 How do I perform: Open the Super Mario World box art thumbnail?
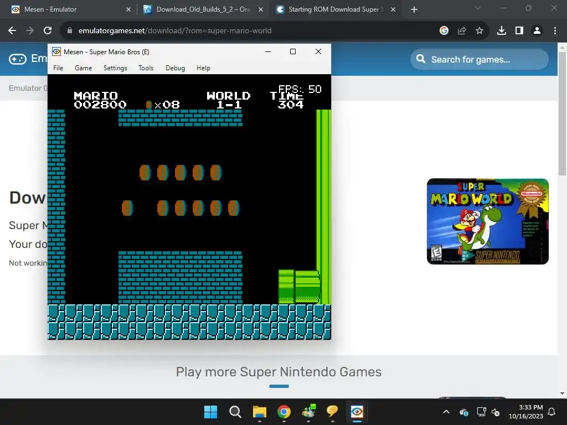487,221
